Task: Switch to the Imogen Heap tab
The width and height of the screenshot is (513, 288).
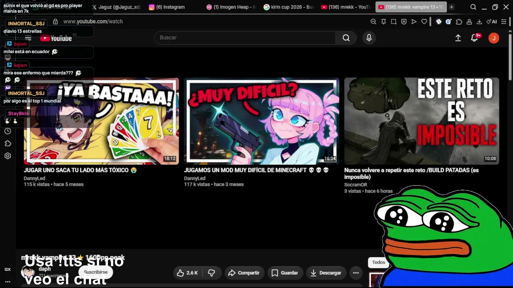Action: click(231, 7)
